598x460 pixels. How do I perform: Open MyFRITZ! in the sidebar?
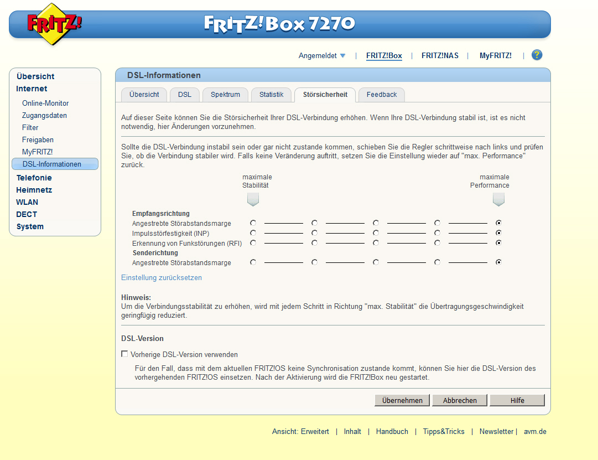(38, 152)
